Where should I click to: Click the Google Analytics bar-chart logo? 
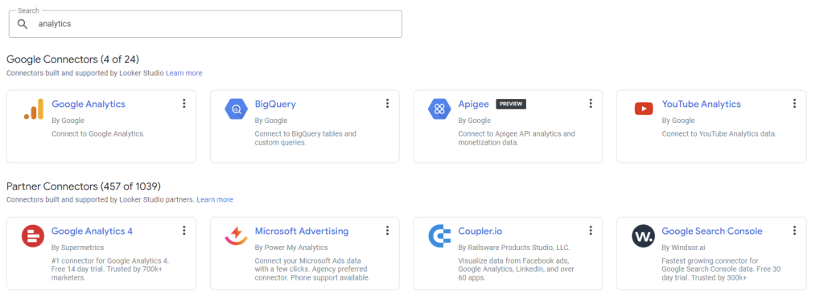(x=34, y=109)
